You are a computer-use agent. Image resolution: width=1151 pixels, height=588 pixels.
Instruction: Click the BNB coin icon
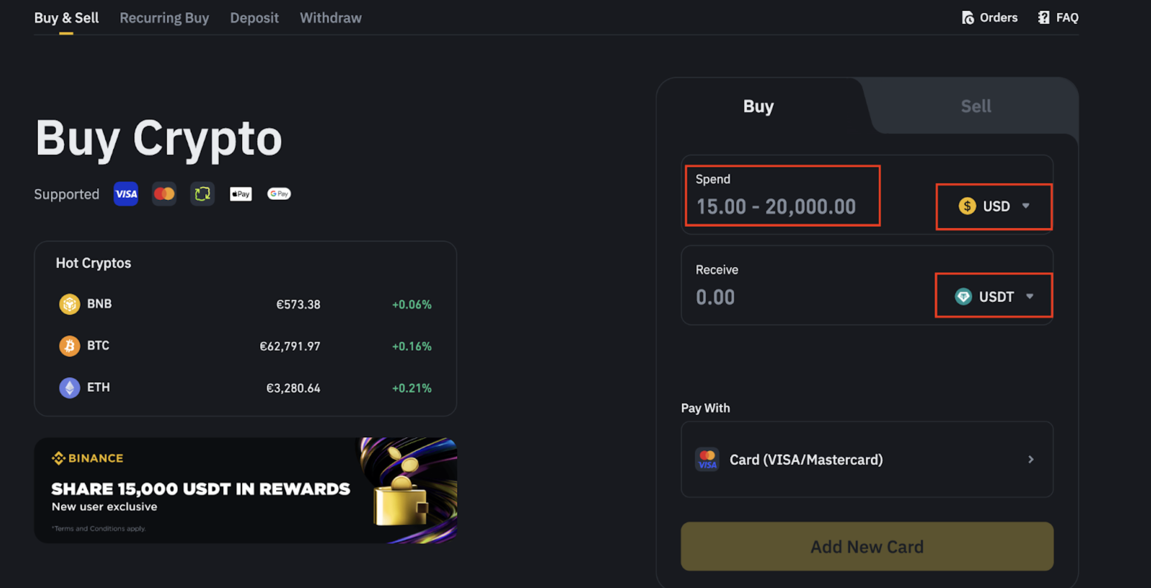tap(69, 304)
